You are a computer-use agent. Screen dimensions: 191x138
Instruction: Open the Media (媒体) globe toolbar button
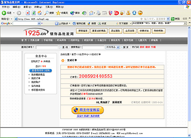pos(75,13)
